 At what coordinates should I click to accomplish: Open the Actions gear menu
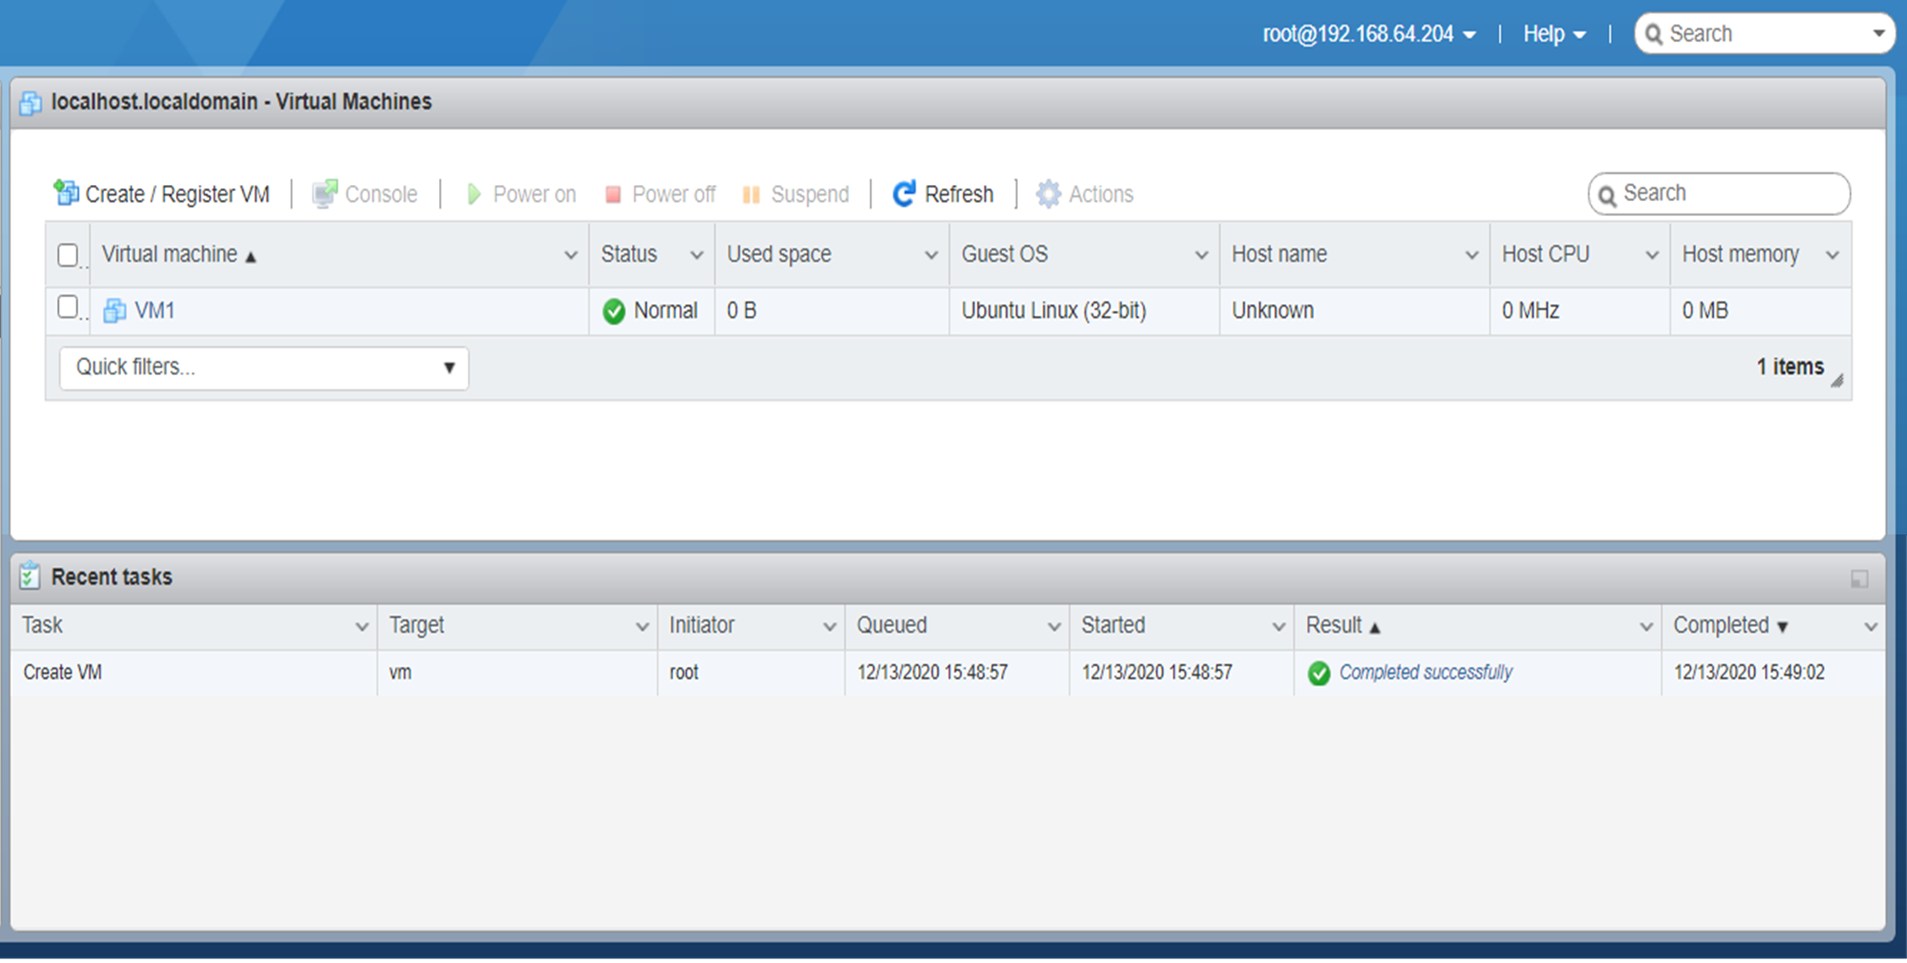1085,194
